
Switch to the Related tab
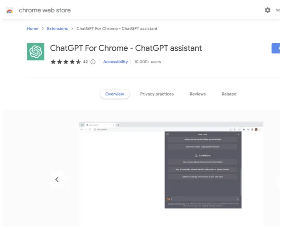click(x=229, y=94)
